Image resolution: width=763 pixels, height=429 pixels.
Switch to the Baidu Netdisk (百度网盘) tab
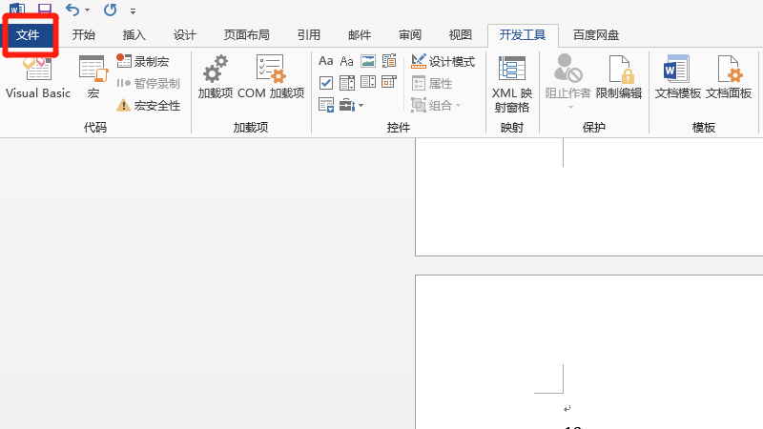[596, 35]
